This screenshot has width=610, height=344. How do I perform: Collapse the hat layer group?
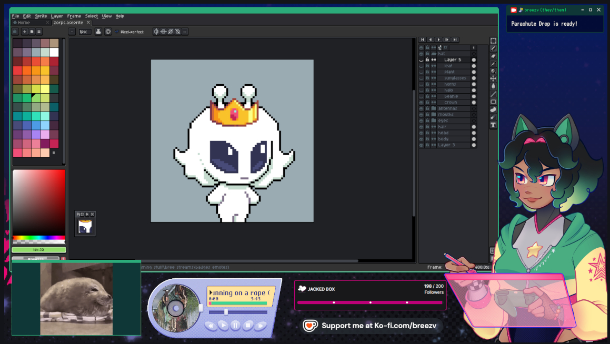point(434,54)
